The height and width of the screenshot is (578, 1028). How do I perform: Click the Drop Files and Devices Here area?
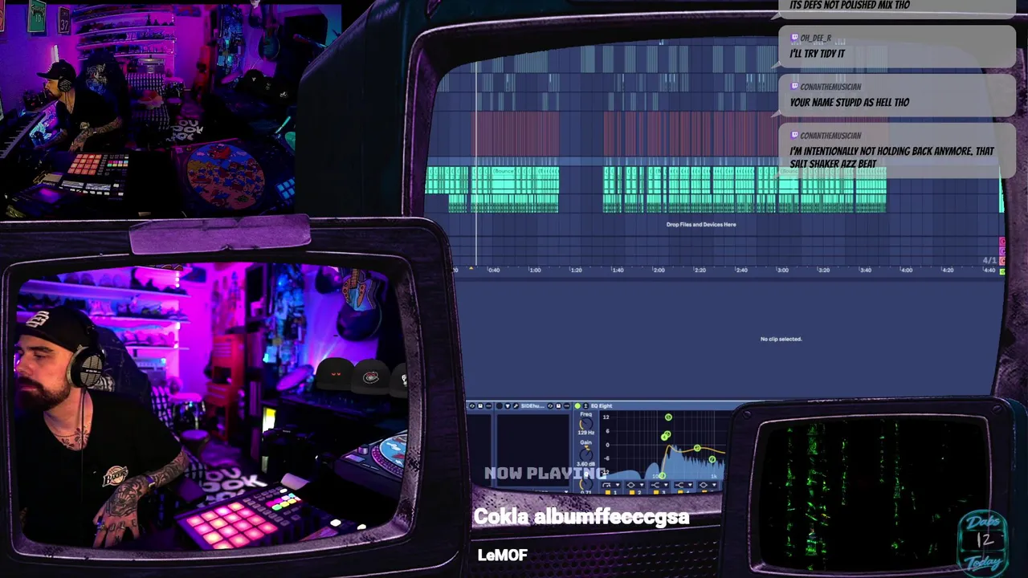coord(701,225)
